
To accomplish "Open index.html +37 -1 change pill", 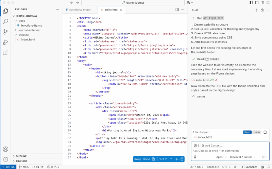I will click(x=205, y=80).
